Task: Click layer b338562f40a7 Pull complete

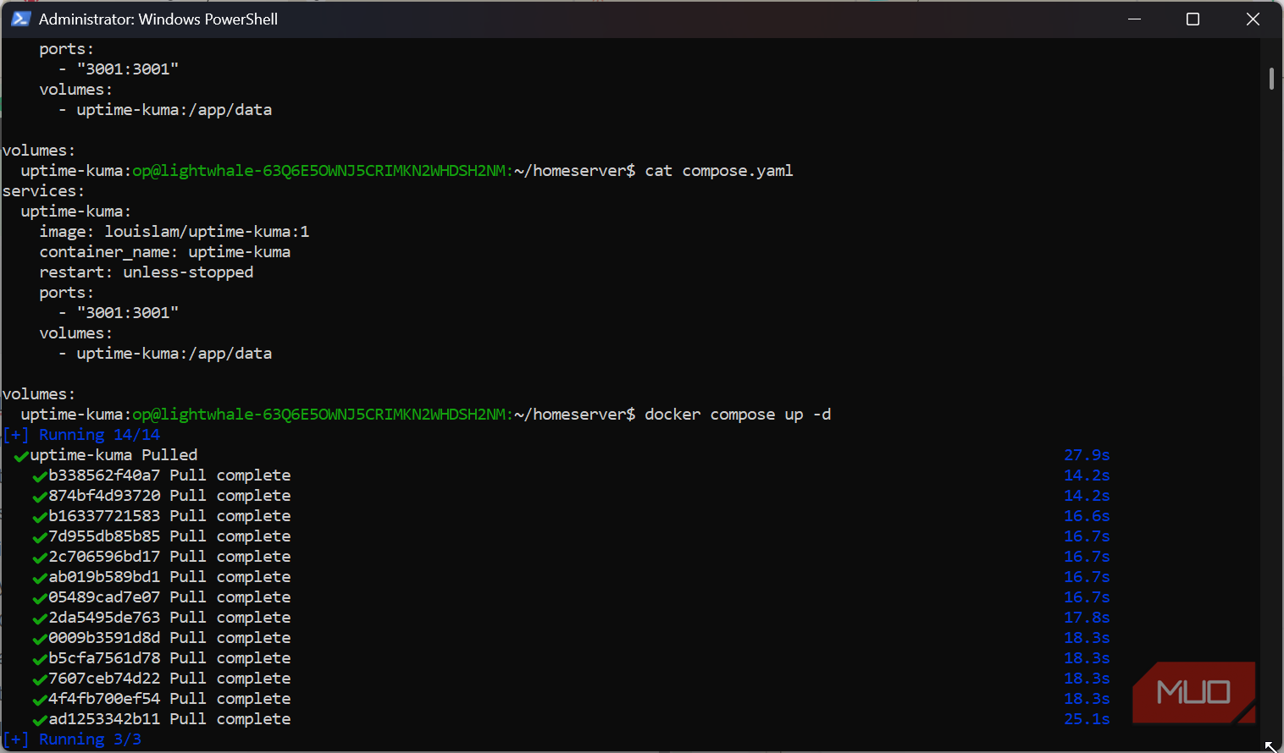Action: point(169,475)
